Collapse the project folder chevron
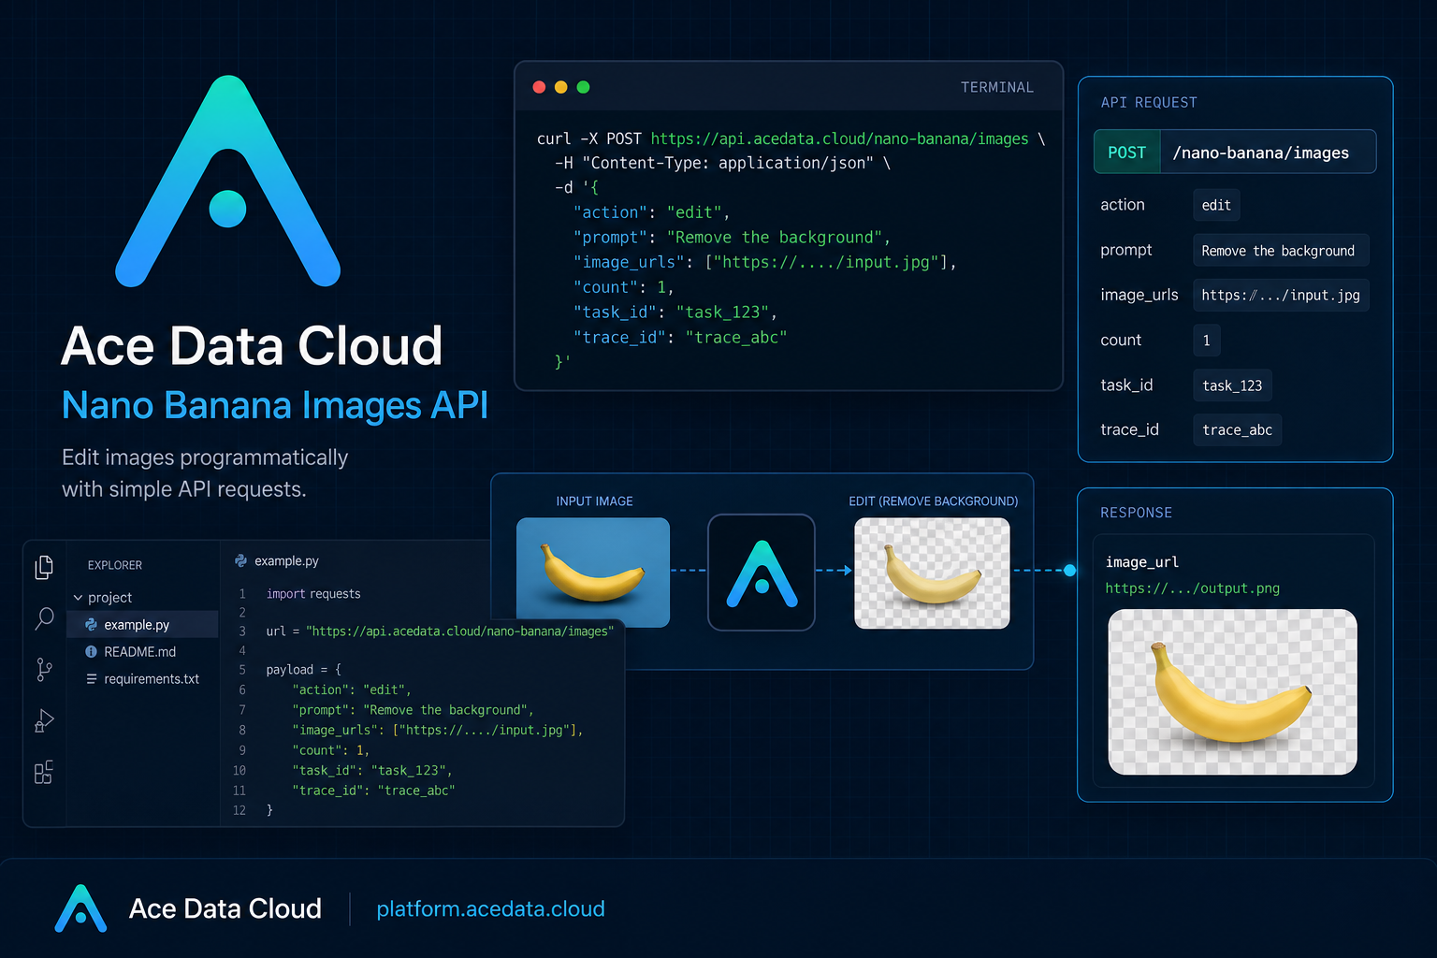The height and width of the screenshot is (958, 1437). (x=78, y=598)
